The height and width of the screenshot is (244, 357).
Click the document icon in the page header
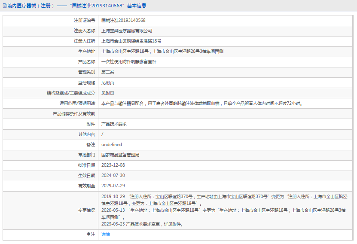(5, 6)
